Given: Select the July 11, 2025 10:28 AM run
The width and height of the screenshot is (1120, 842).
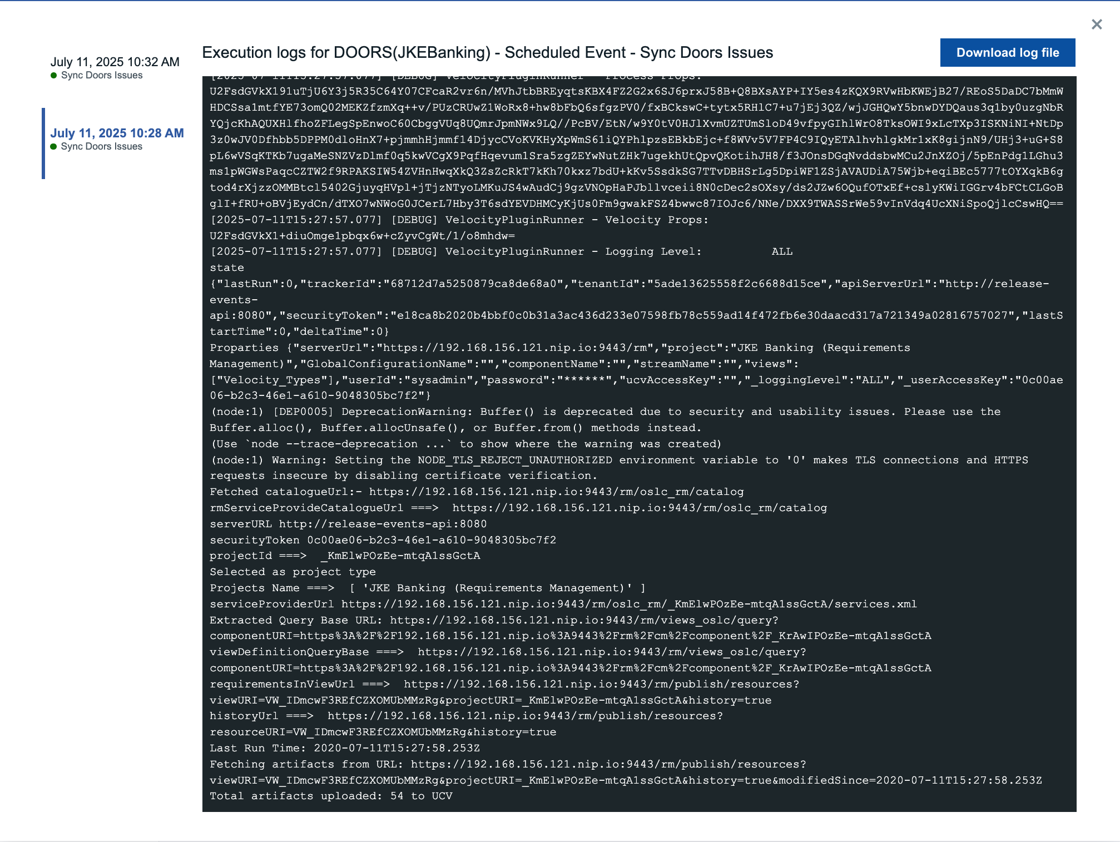Looking at the screenshot, I should (x=117, y=133).
